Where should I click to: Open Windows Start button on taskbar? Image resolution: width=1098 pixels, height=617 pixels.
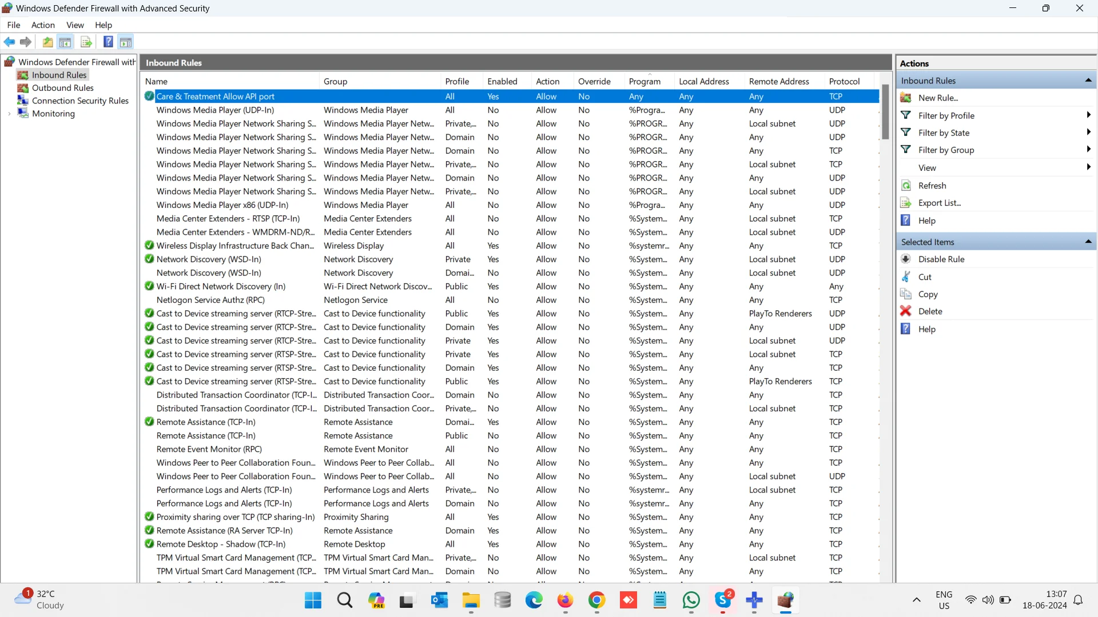313,600
